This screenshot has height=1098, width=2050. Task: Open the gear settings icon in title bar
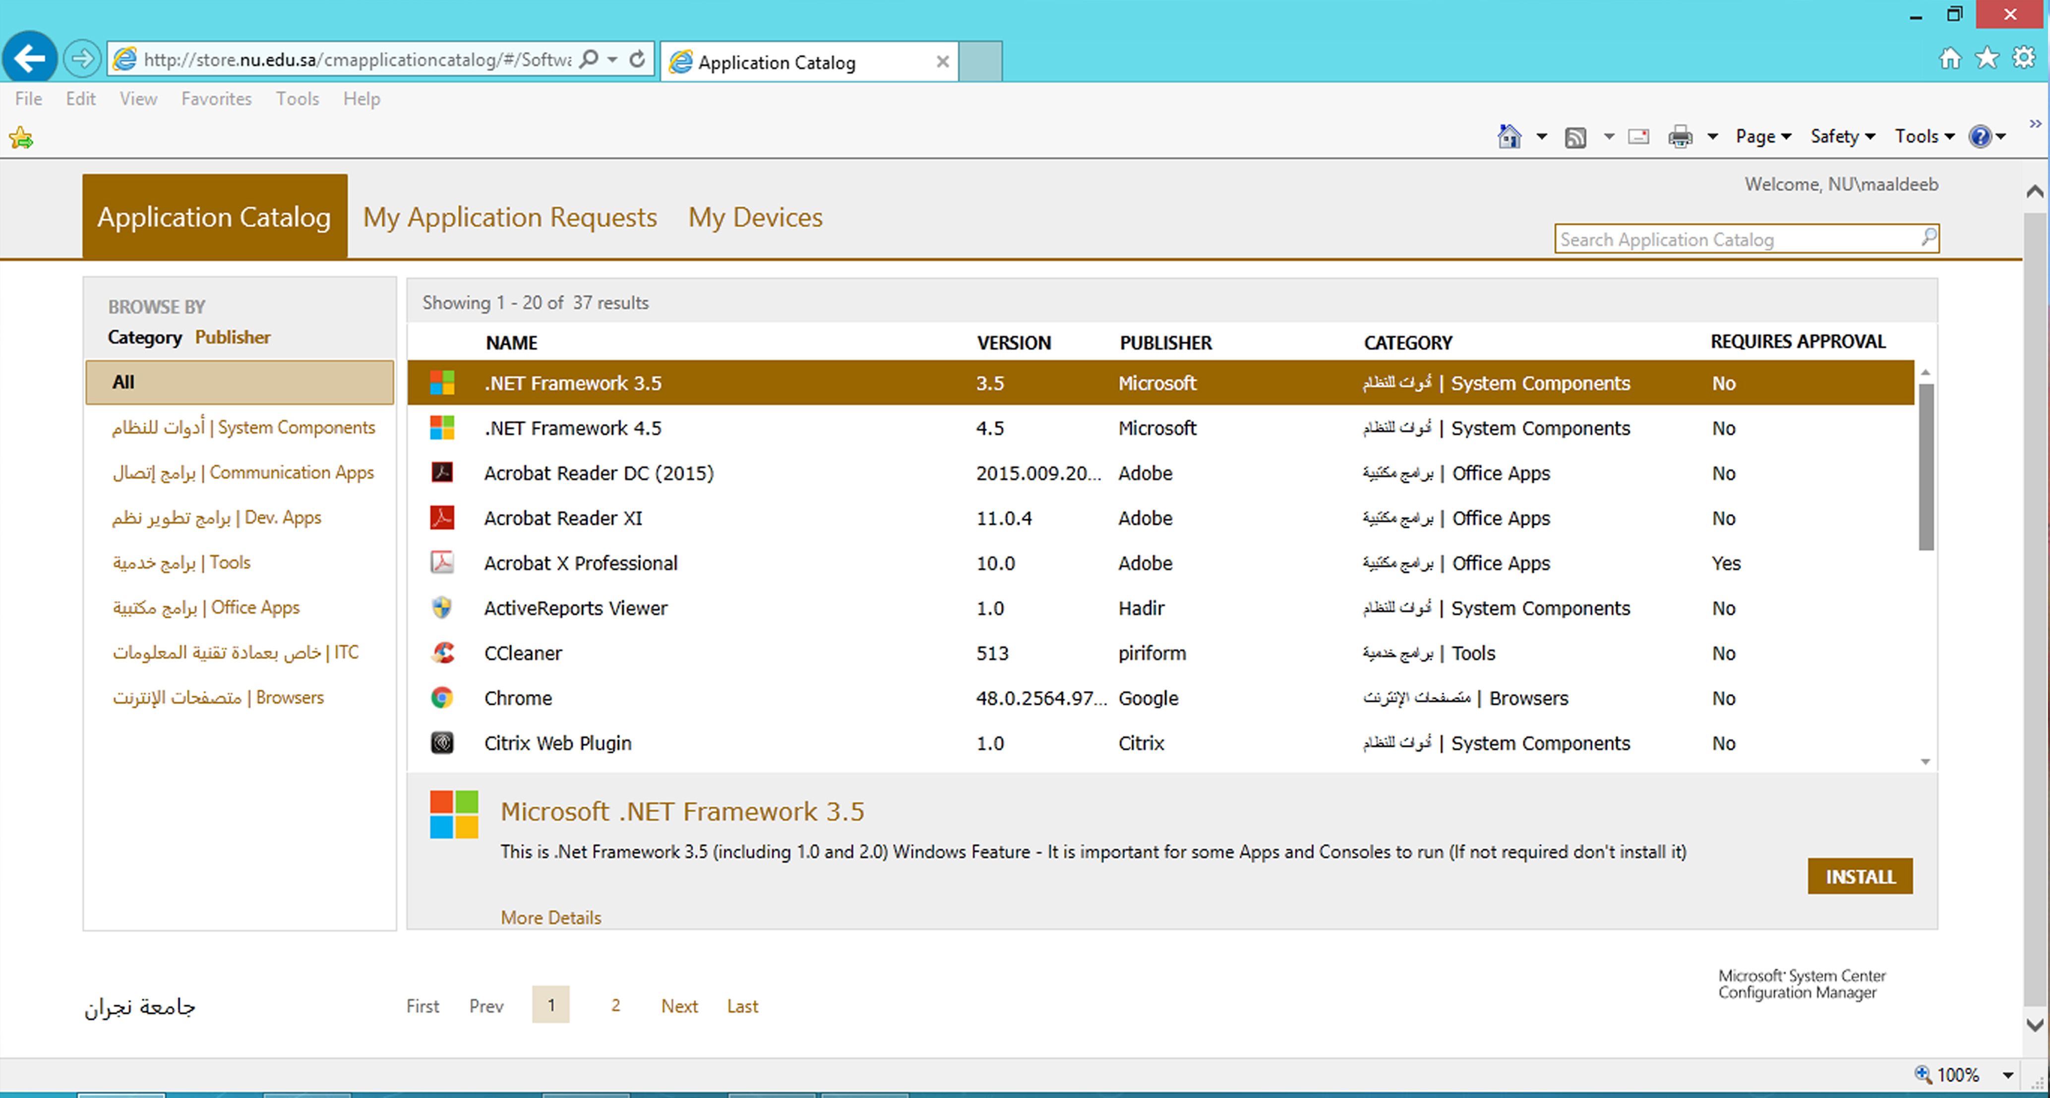coord(2024,58)
